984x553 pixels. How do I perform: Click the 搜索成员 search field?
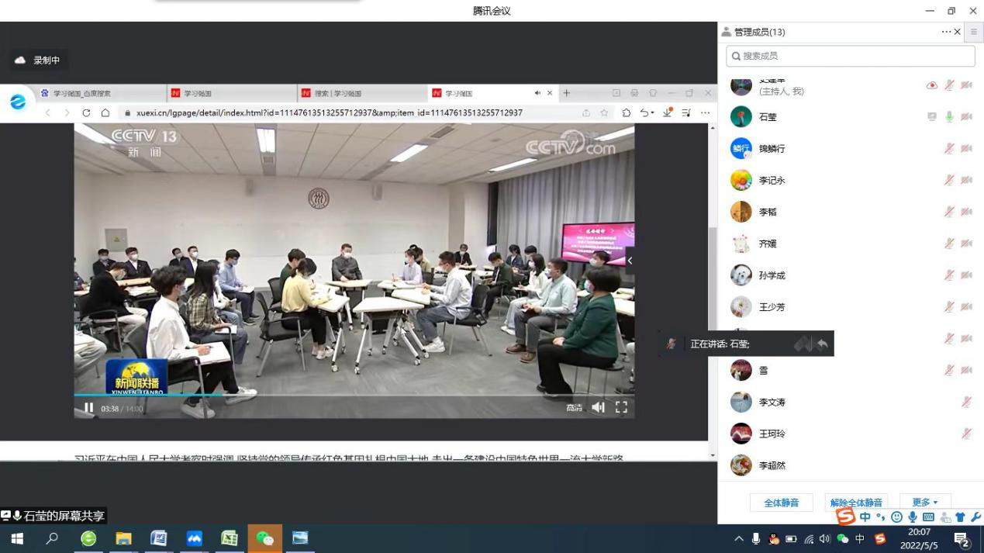coord(851,56)
